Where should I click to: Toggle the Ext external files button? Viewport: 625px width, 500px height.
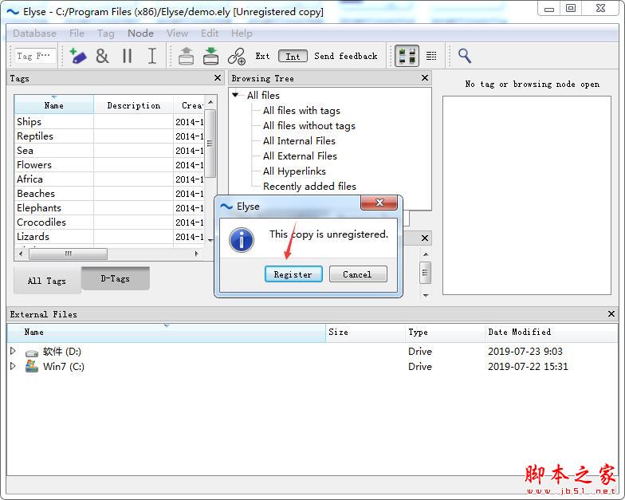click(x=262, y=56)
